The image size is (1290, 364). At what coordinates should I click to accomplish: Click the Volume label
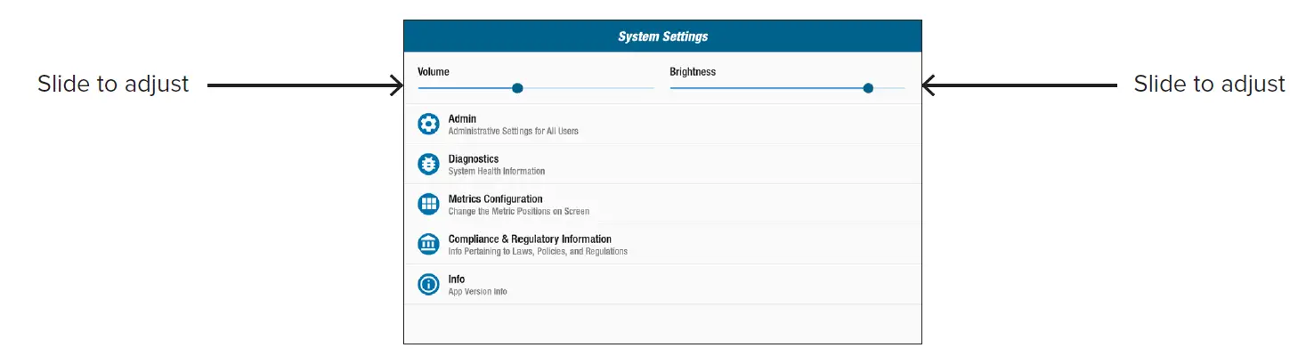coord(434,71)
